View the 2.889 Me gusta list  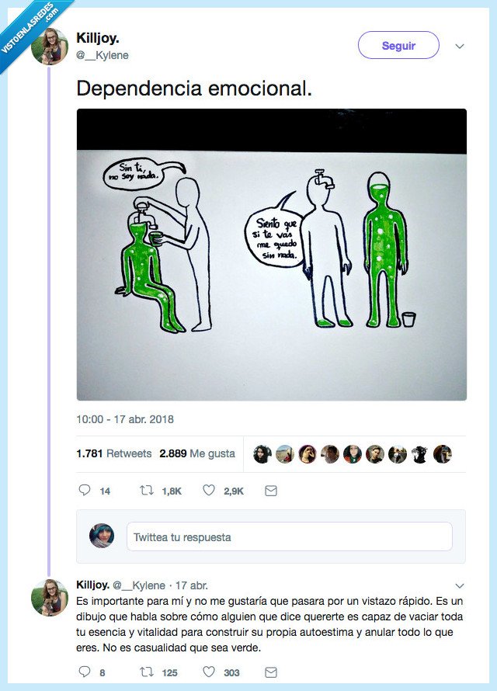click(x=197, y=453)
